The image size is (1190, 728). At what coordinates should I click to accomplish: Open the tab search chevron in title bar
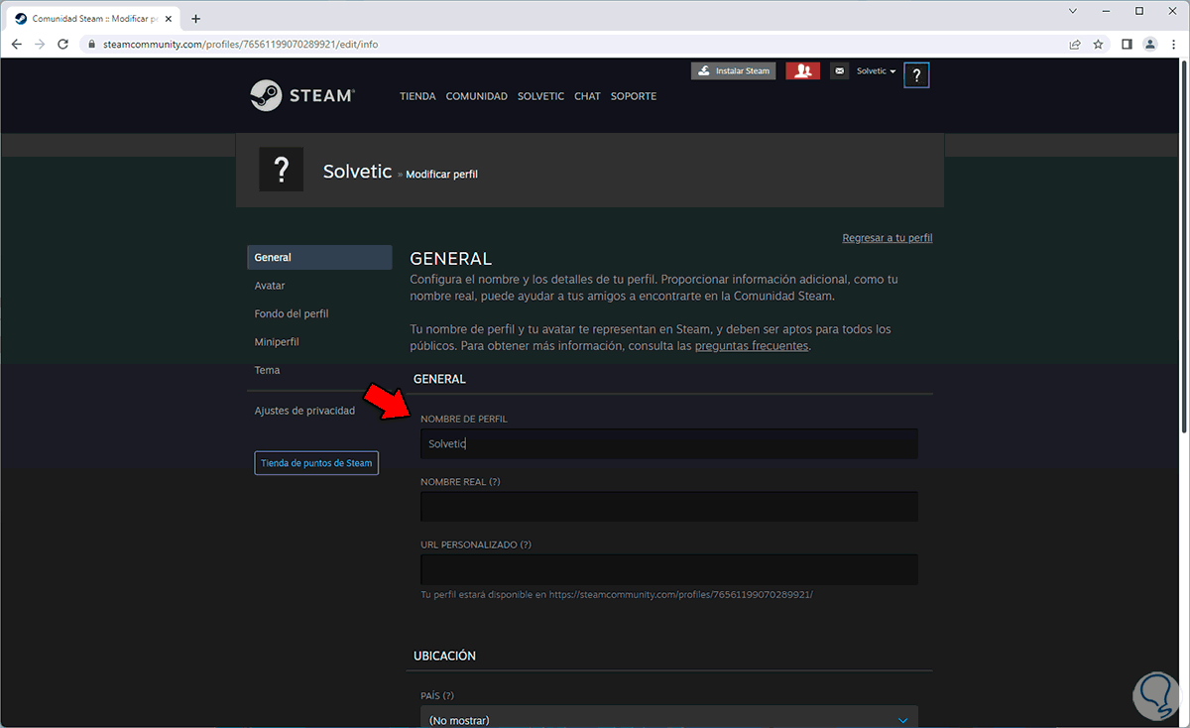pos(1073,11)
